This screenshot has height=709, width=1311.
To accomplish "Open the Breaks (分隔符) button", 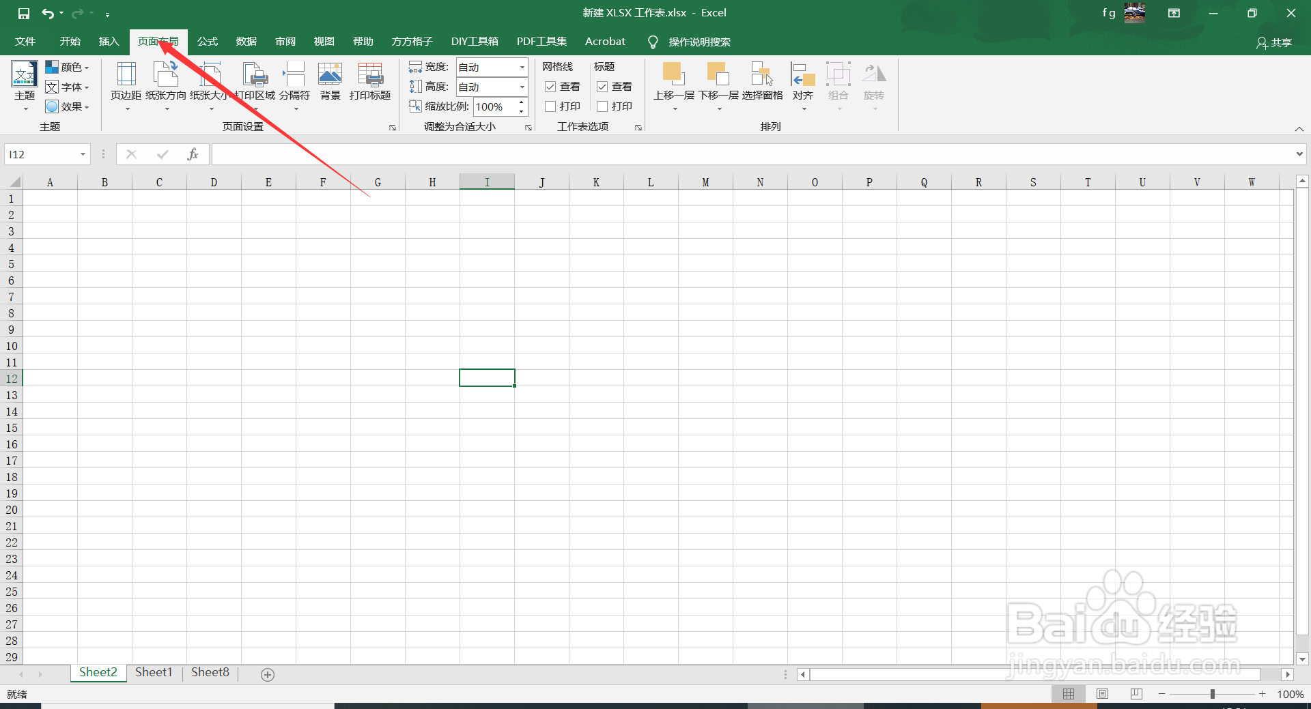I will (x=295, y=86).
